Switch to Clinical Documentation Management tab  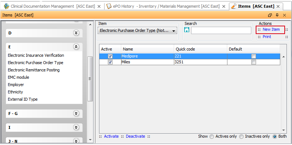click(53, 6)
